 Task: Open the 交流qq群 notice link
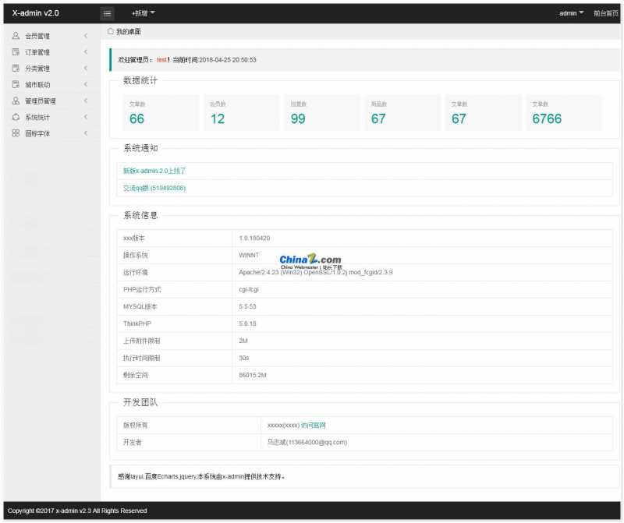tap(154, 188)
